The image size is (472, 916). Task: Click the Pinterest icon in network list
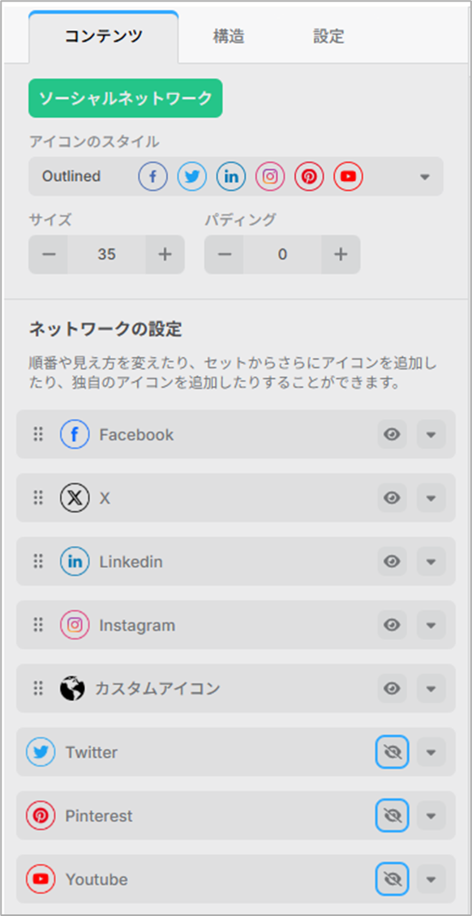click(41, 815)
